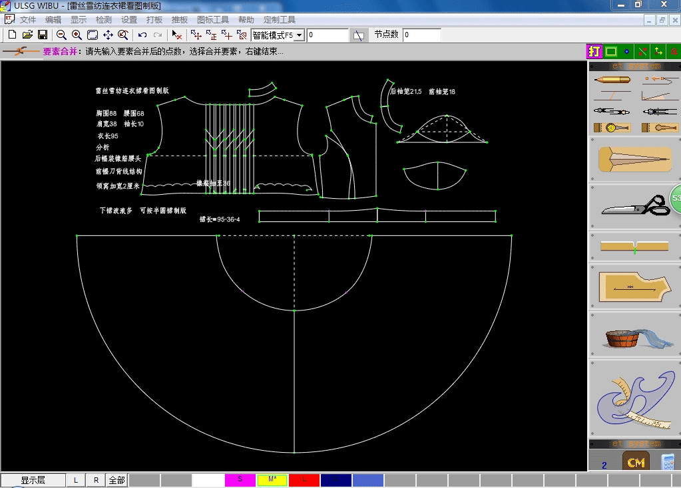Open the 智能模式F5 dropdown
Screen dimensions: 681x488
click(299, 35)
